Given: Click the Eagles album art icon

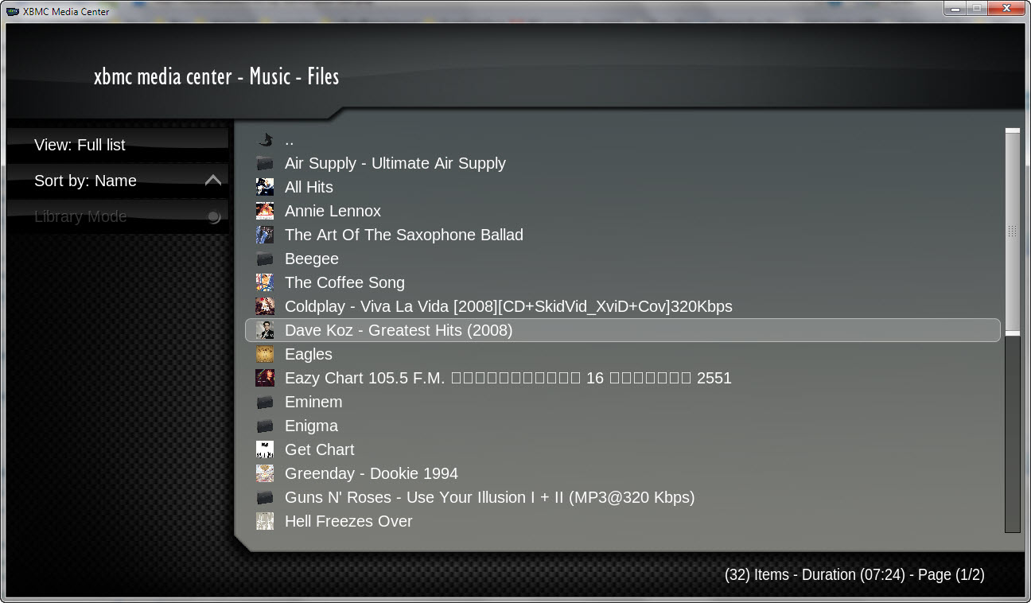Looking at the screenshot, I should click(x=265, y=355).
